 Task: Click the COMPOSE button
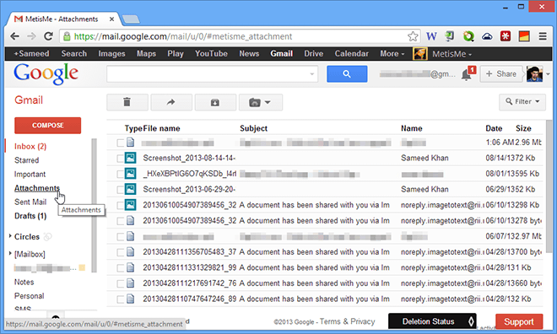pos(47,126)
